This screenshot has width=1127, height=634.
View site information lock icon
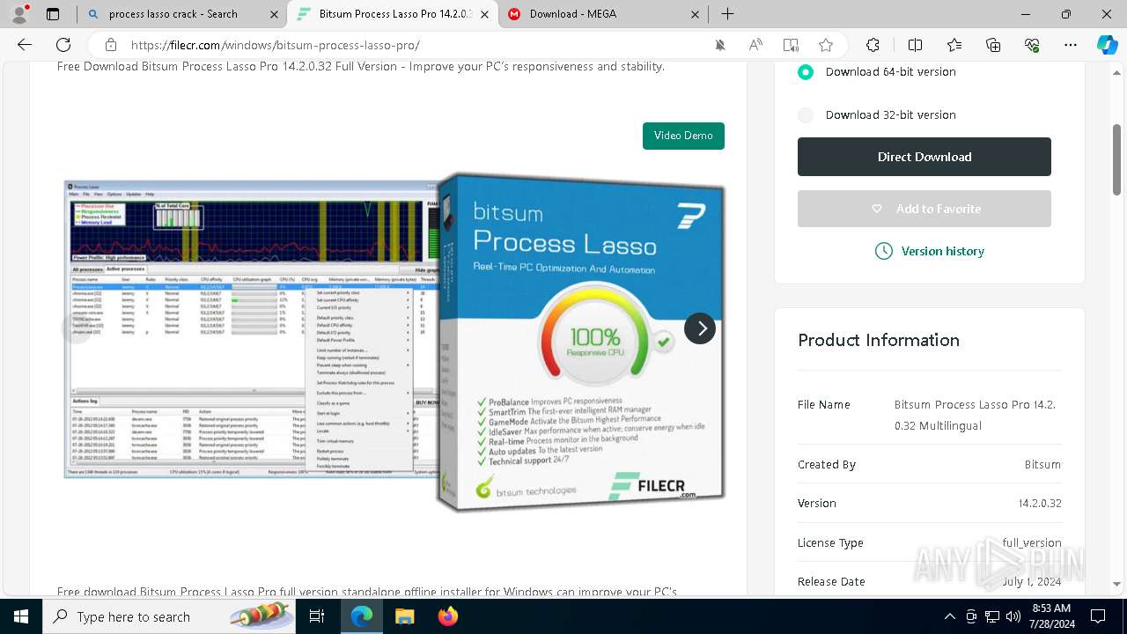111,45
